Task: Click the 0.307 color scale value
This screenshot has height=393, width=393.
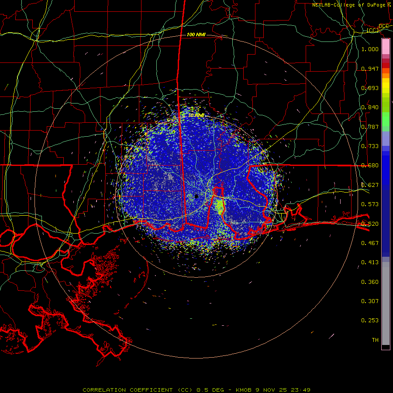Action: click(370, 301)
